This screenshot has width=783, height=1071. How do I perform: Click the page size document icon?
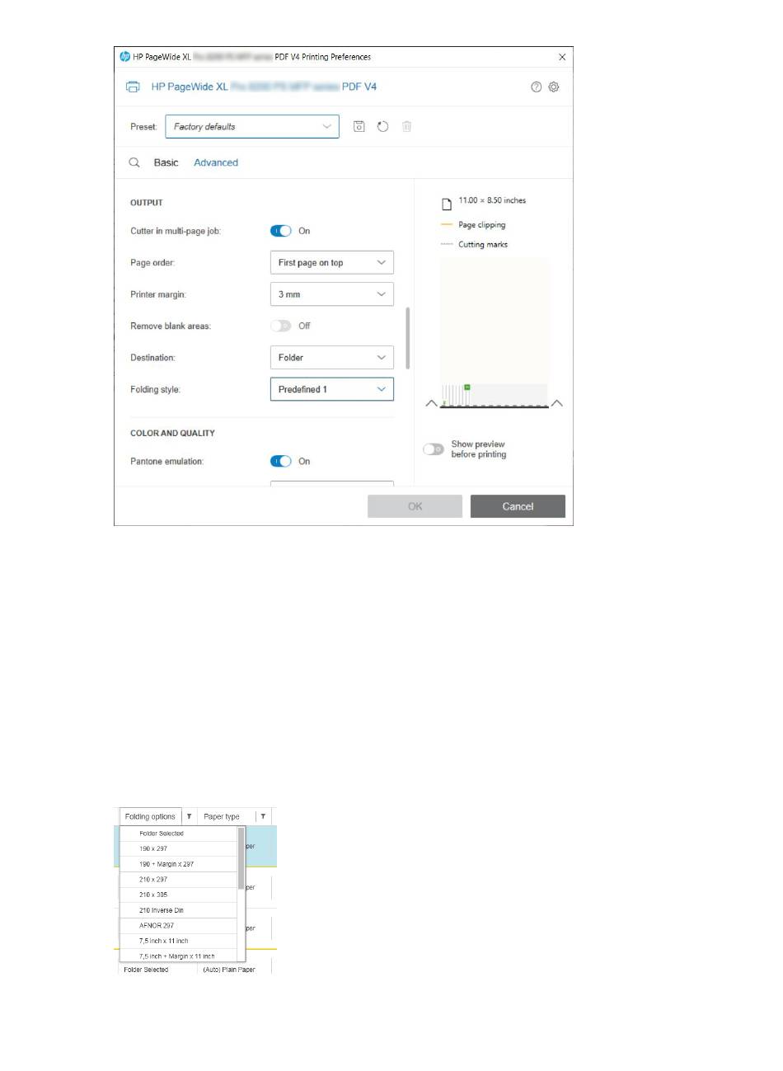pos(447,204)
